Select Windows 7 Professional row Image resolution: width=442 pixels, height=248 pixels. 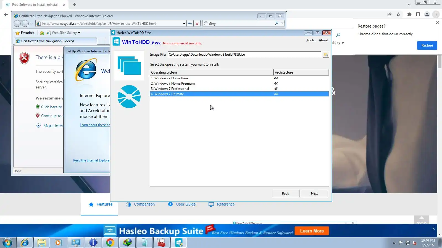click(x=240, y=89)
